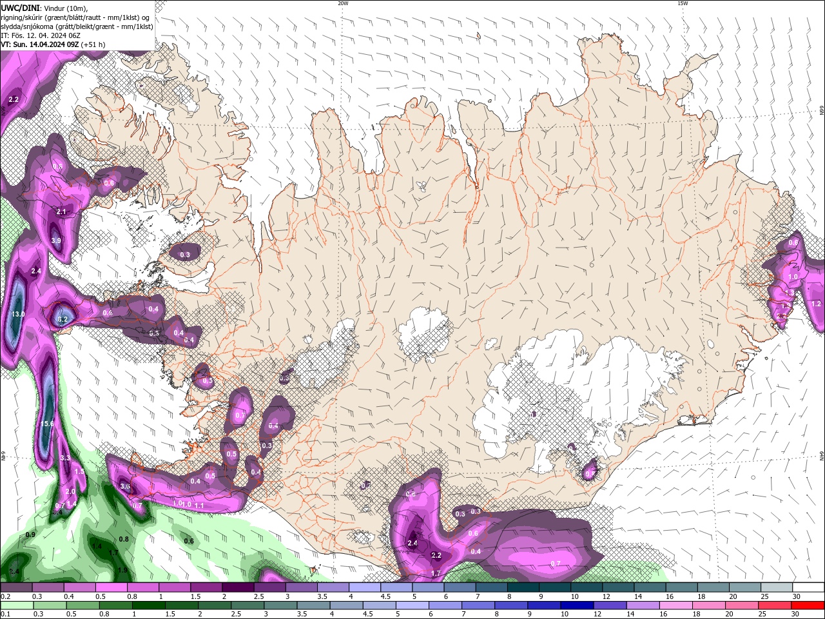
Task: Pick the darkest purple swatch above '2' in upper legend
Action: coord(238,588)
